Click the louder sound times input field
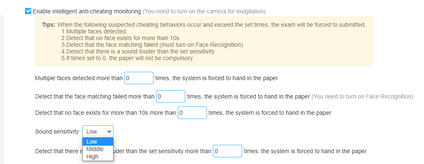The image size is (424, 164). click(x=227, y=151)
